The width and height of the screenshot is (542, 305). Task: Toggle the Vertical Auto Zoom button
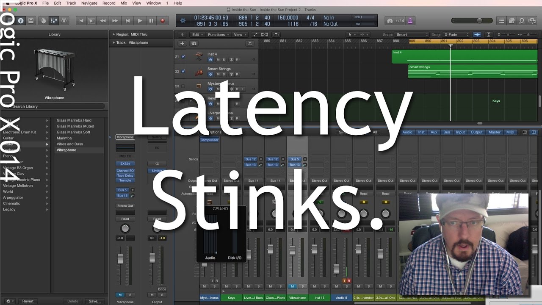[489, 35]
